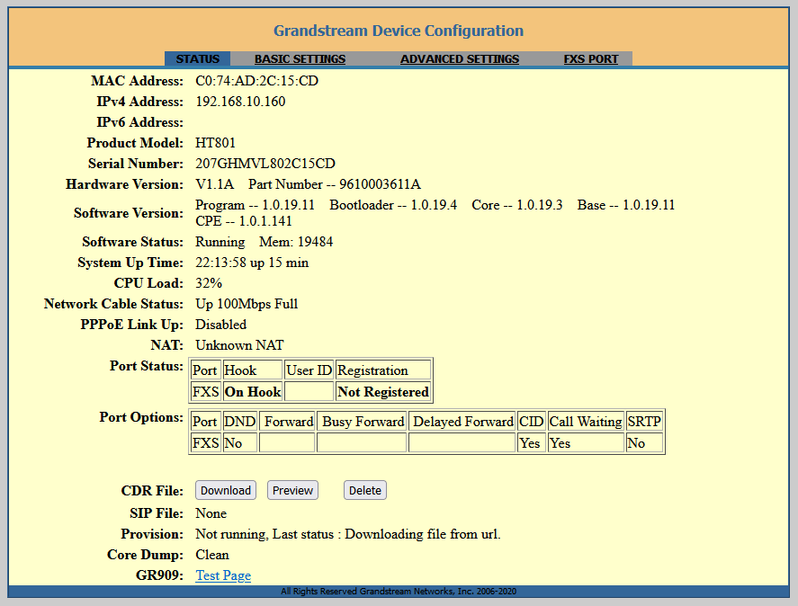
Task: Preview the CDR file
Action: 292,490
